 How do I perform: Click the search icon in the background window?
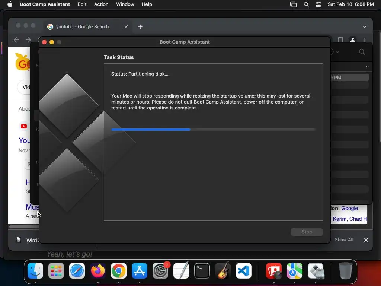pyautogui.click(x=362, y=51)
